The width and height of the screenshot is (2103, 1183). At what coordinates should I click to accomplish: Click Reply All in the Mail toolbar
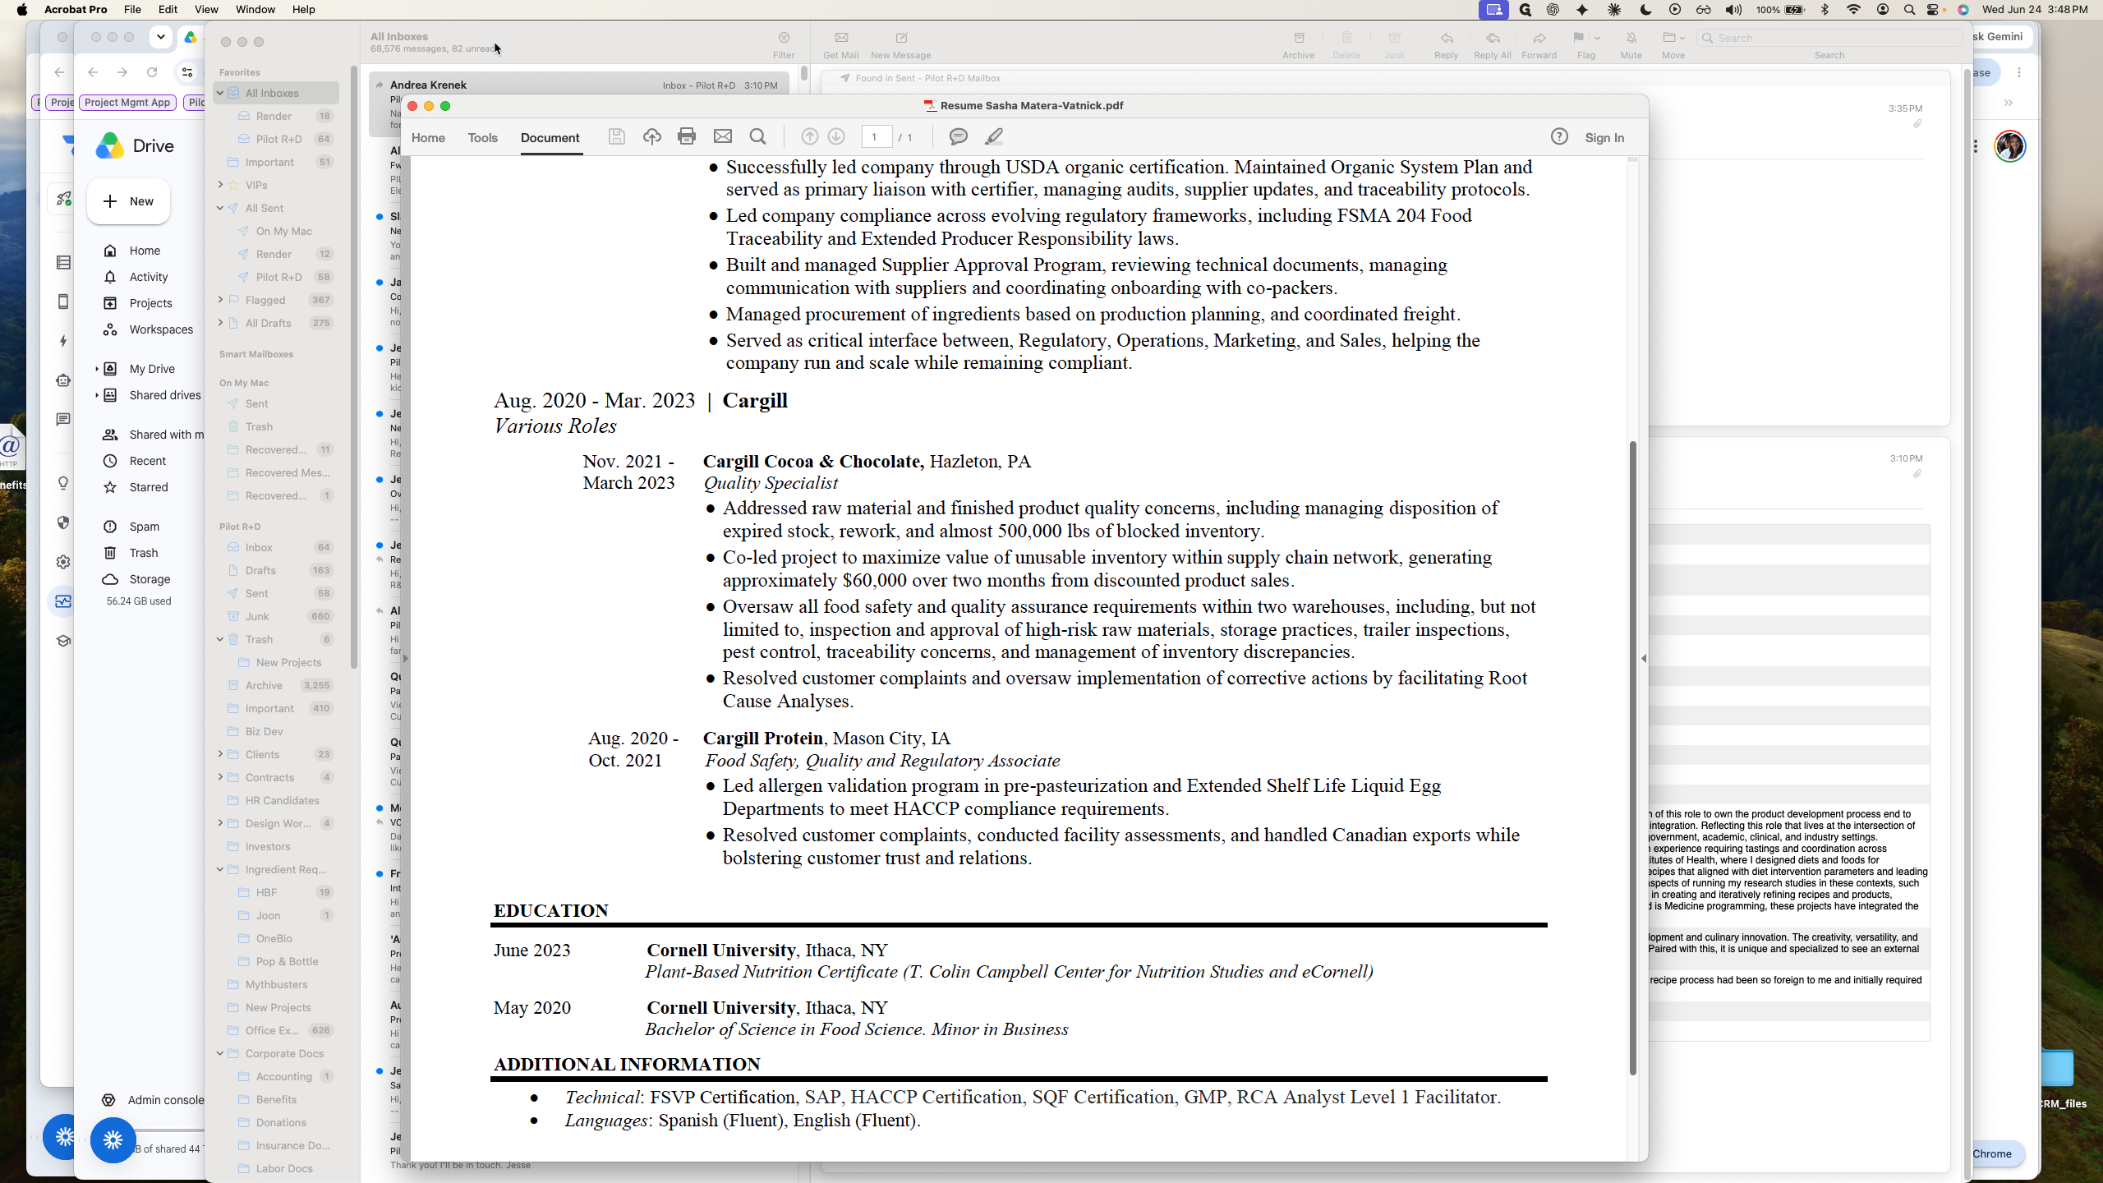(1493, 45)
